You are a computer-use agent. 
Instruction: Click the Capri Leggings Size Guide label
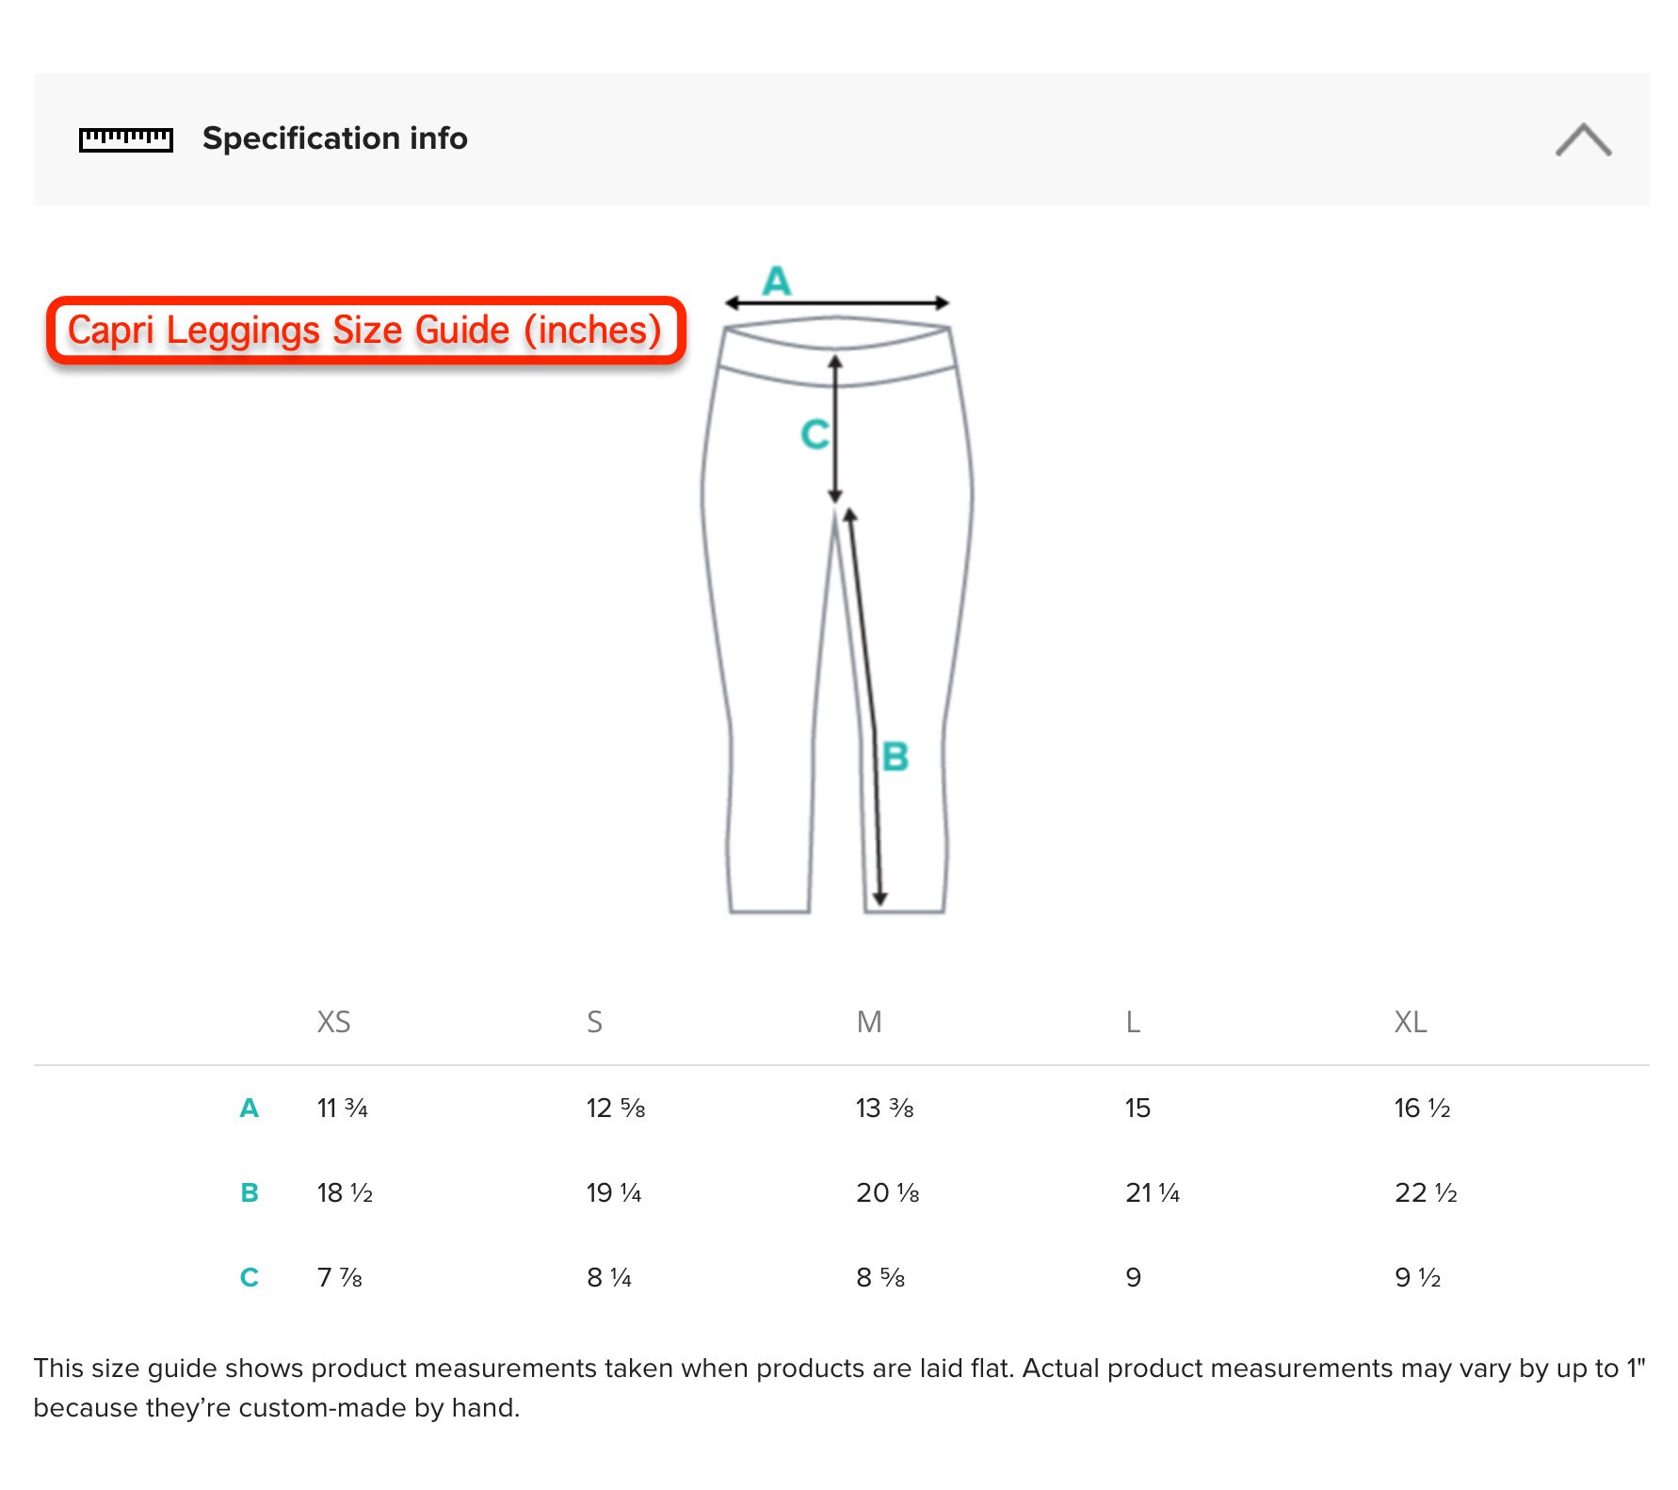click(x=365, y=331)
